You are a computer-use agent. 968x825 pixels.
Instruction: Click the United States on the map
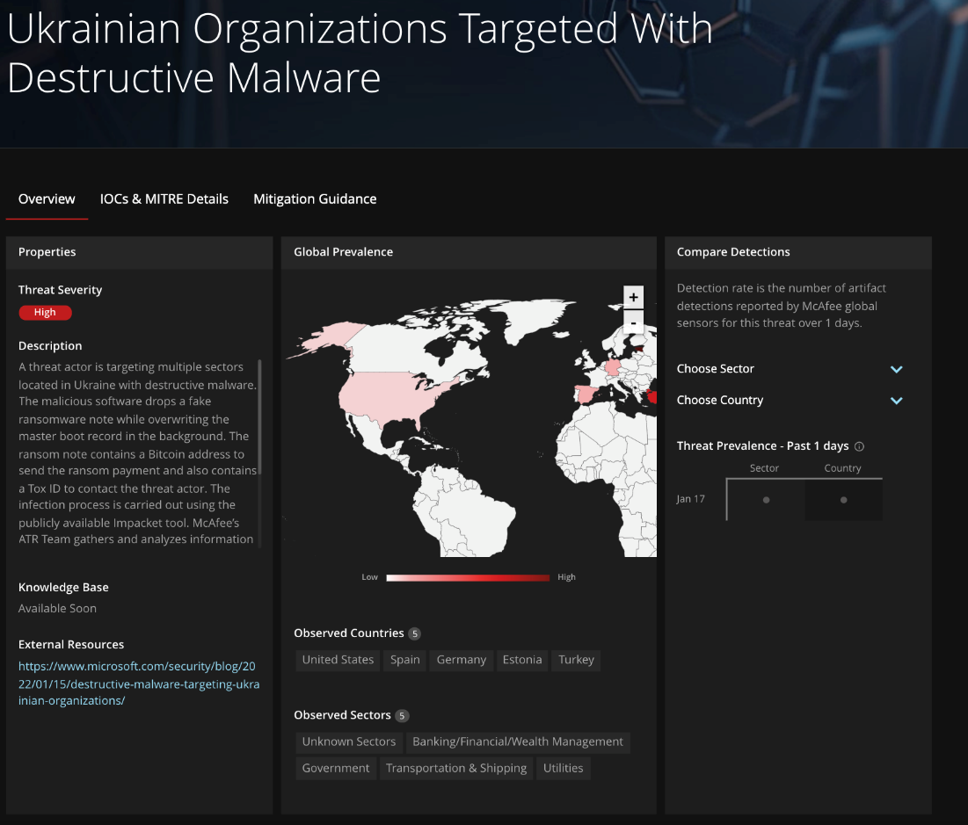[396, 394]
